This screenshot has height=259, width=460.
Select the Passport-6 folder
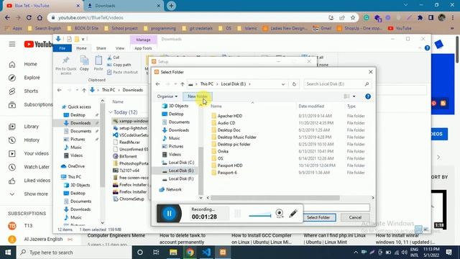pos(227,173)
